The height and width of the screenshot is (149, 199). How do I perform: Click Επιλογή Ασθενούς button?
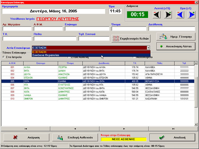tap(75, 137)
